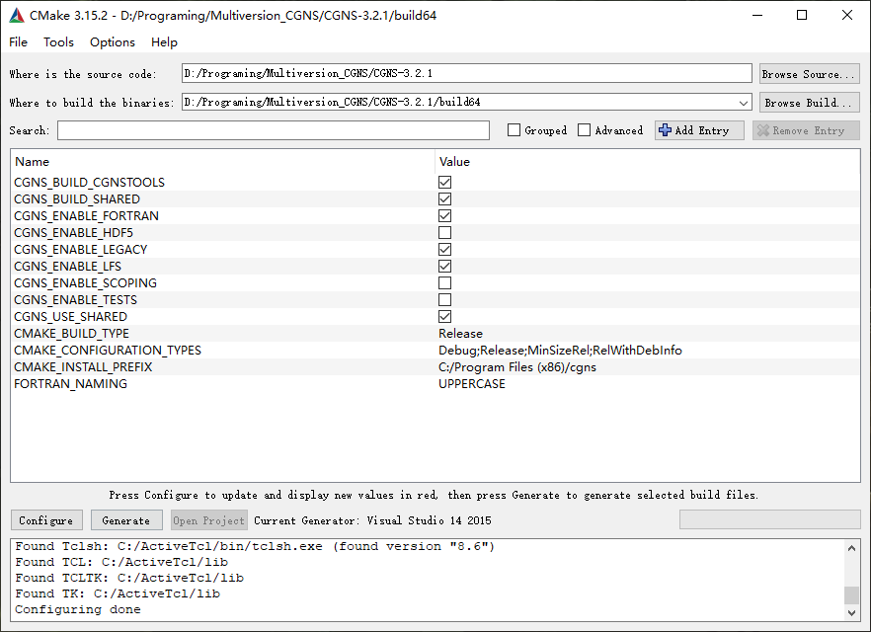The width and height of the screenshot is (871, 632).
Task: Click the Configure button
Action: click(x=46, y=520)
